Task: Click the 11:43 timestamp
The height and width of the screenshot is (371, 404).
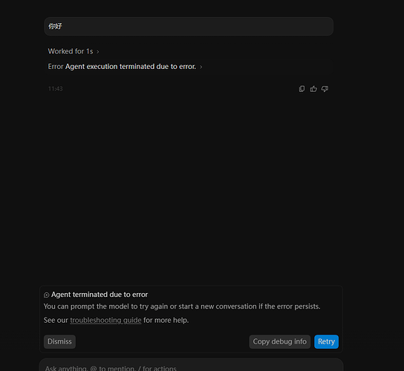Action: 56,89
